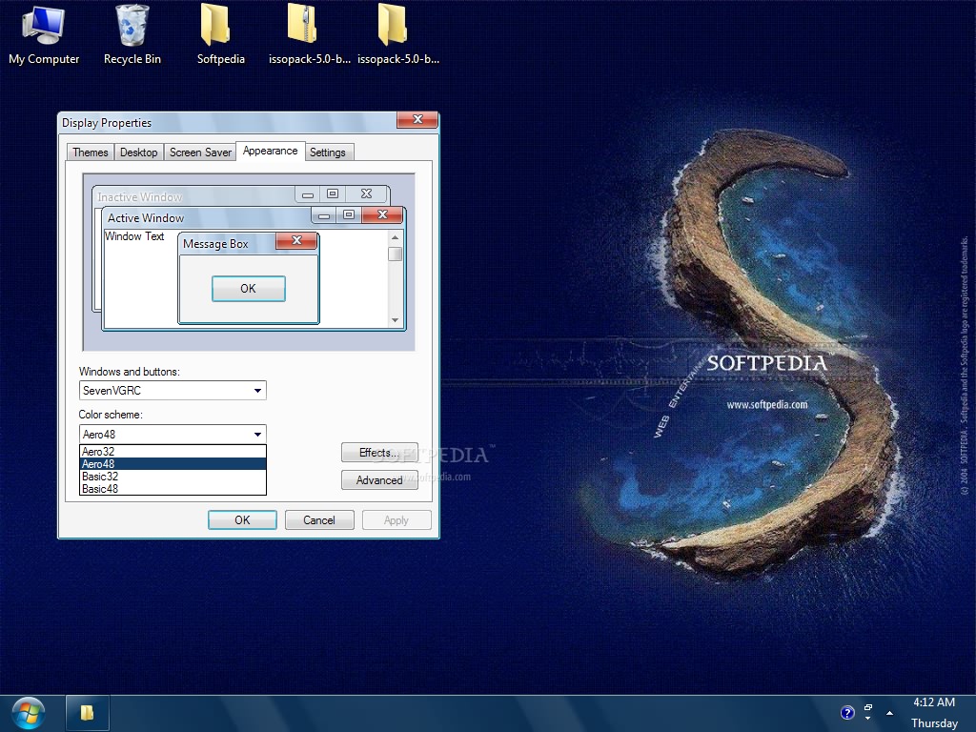976x732 pixels.
Task: Click the preview scrollbar thumb
Action: 395,254
